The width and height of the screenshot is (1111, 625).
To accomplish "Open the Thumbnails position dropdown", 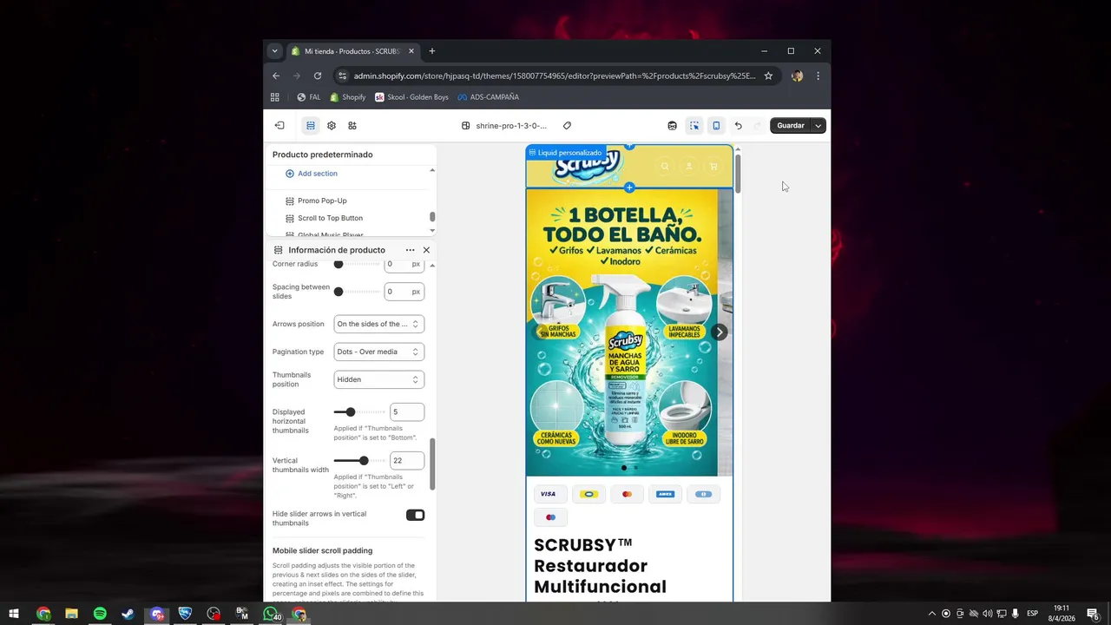I will click(x=378, y=379).
